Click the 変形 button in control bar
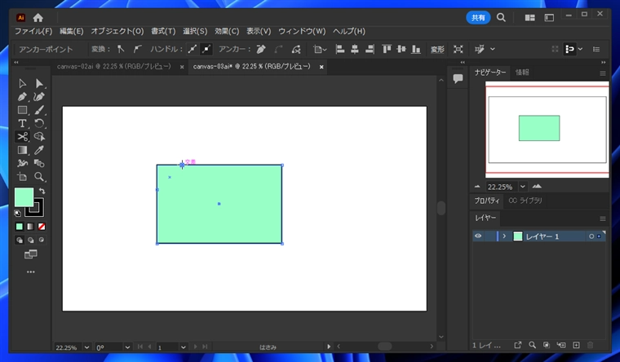This screenshot has width=620, height=362. click(x=437, y=49)
